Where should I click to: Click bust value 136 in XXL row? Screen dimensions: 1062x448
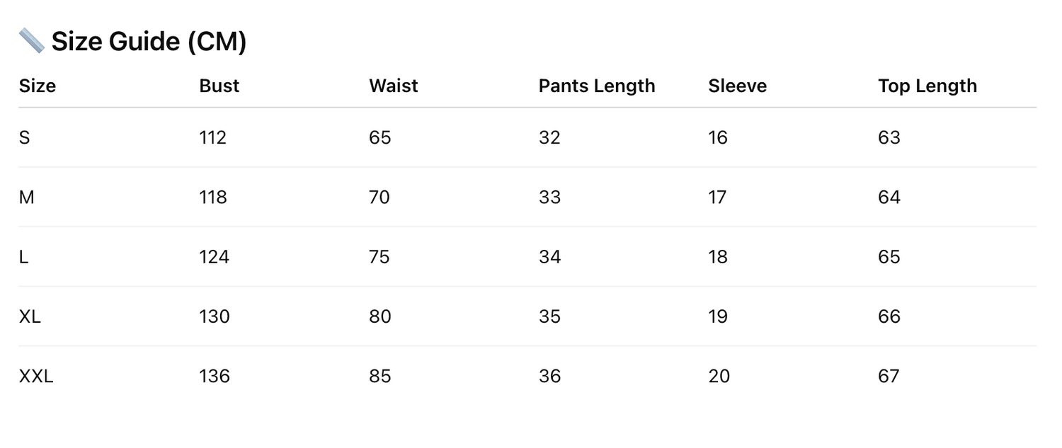pos(215,376)
